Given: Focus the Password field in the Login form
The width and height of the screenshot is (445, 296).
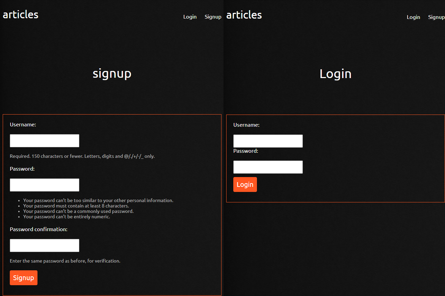Looking at the screenshot, I should (x=268, y=167).
